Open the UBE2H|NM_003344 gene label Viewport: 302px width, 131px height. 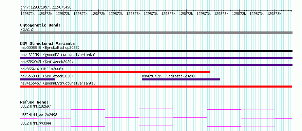tap(36, 123)
